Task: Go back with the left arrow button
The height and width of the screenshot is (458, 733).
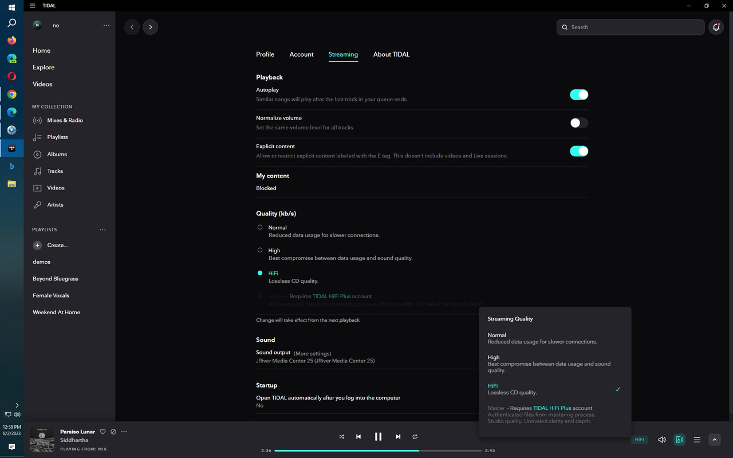Action: click(132, 27)
